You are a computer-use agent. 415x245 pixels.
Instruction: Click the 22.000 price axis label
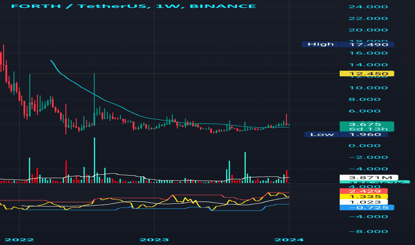pos(368,18)
